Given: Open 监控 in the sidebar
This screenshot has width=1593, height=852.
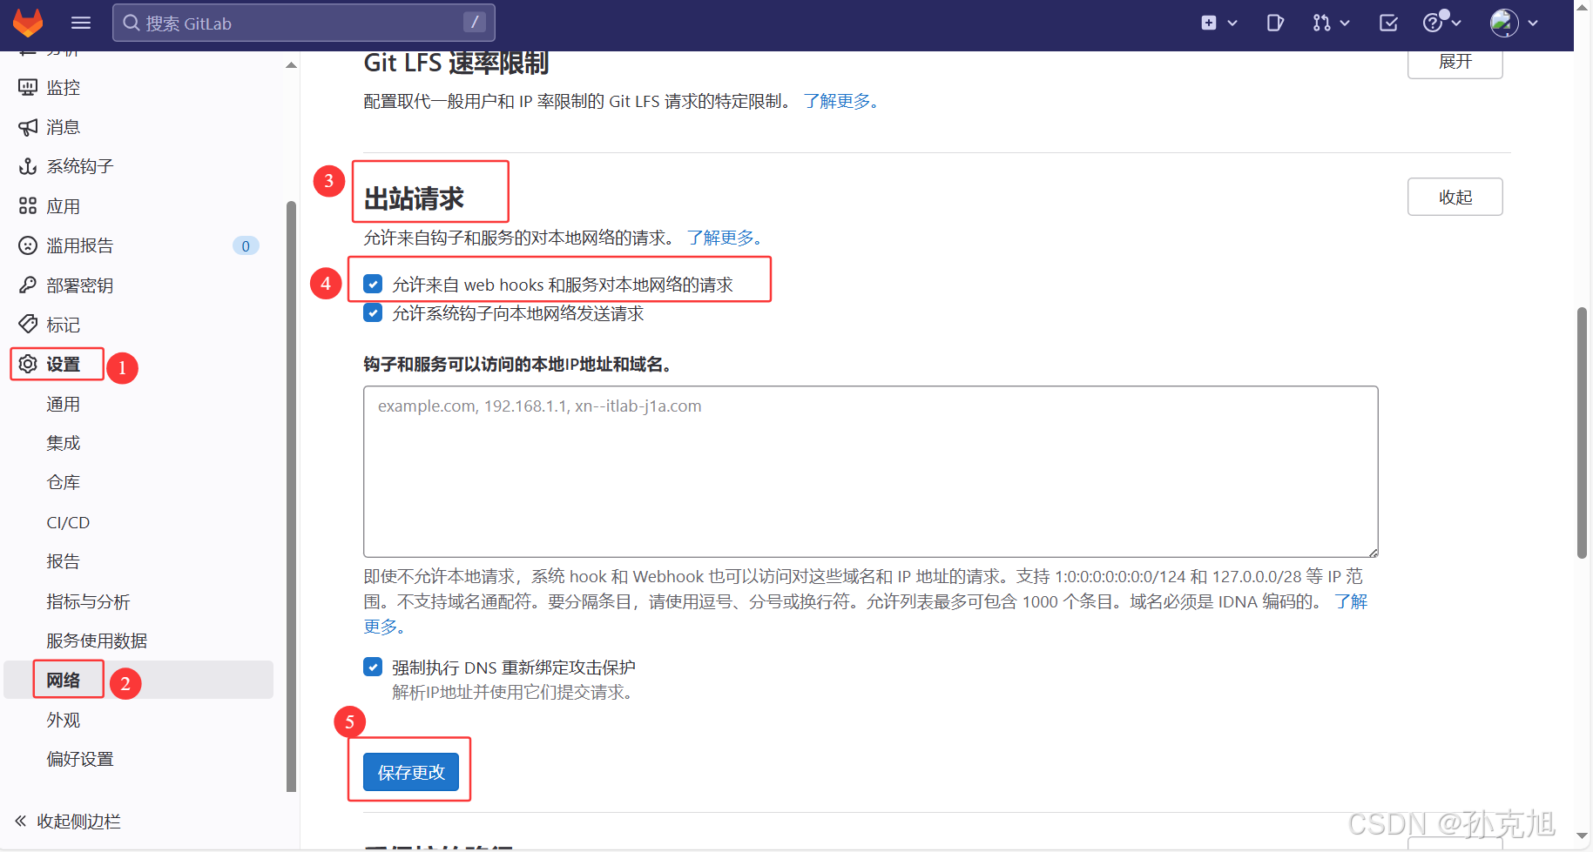Looking at the screenshot, I should [x=63, y=87].
